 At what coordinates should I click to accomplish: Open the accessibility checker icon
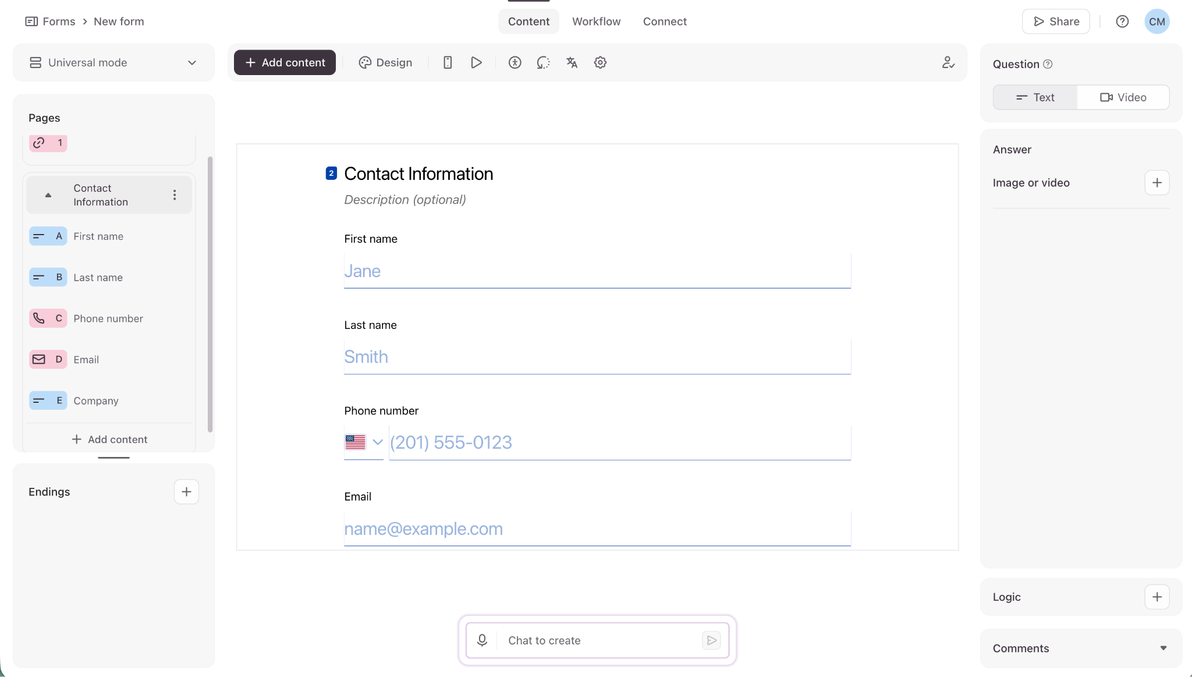point(515,63)
